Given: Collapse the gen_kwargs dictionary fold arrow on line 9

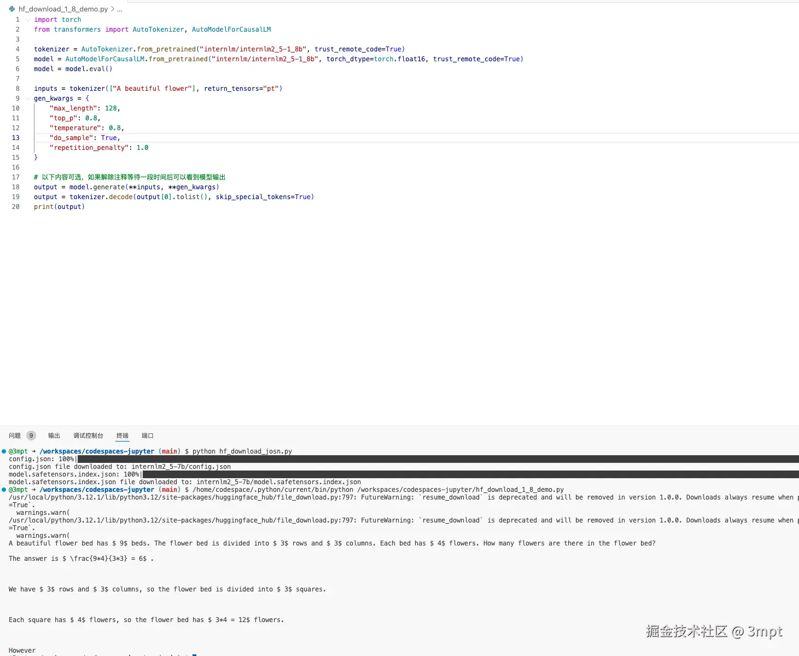Looking at the screenshot, I should click(x=28, y=98).
